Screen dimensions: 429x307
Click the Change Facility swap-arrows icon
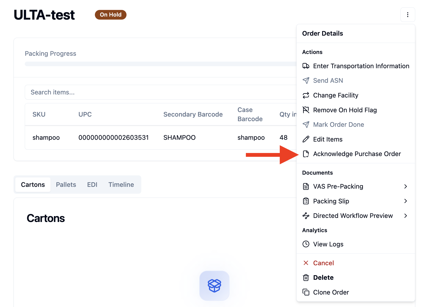coord(306,95)
